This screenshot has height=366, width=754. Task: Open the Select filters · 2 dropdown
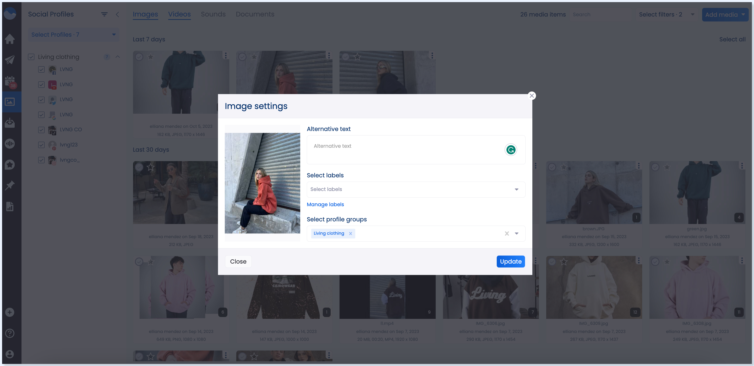tap(666, 14)
